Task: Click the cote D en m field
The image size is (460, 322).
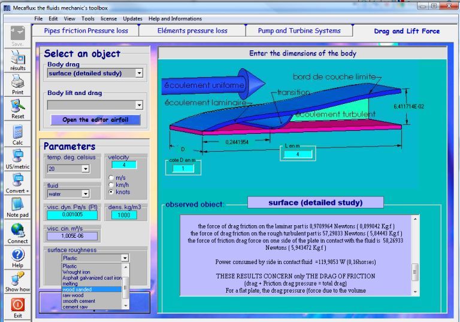Action: [x=183, y=168]
